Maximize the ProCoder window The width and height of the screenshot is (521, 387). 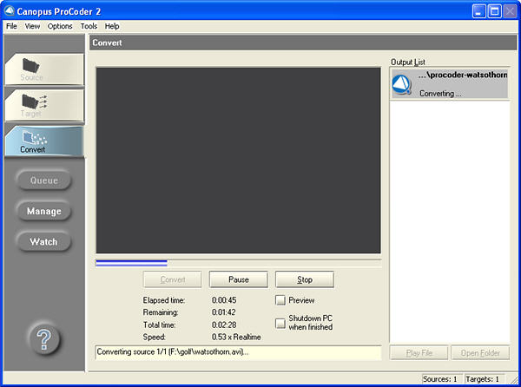494,11
